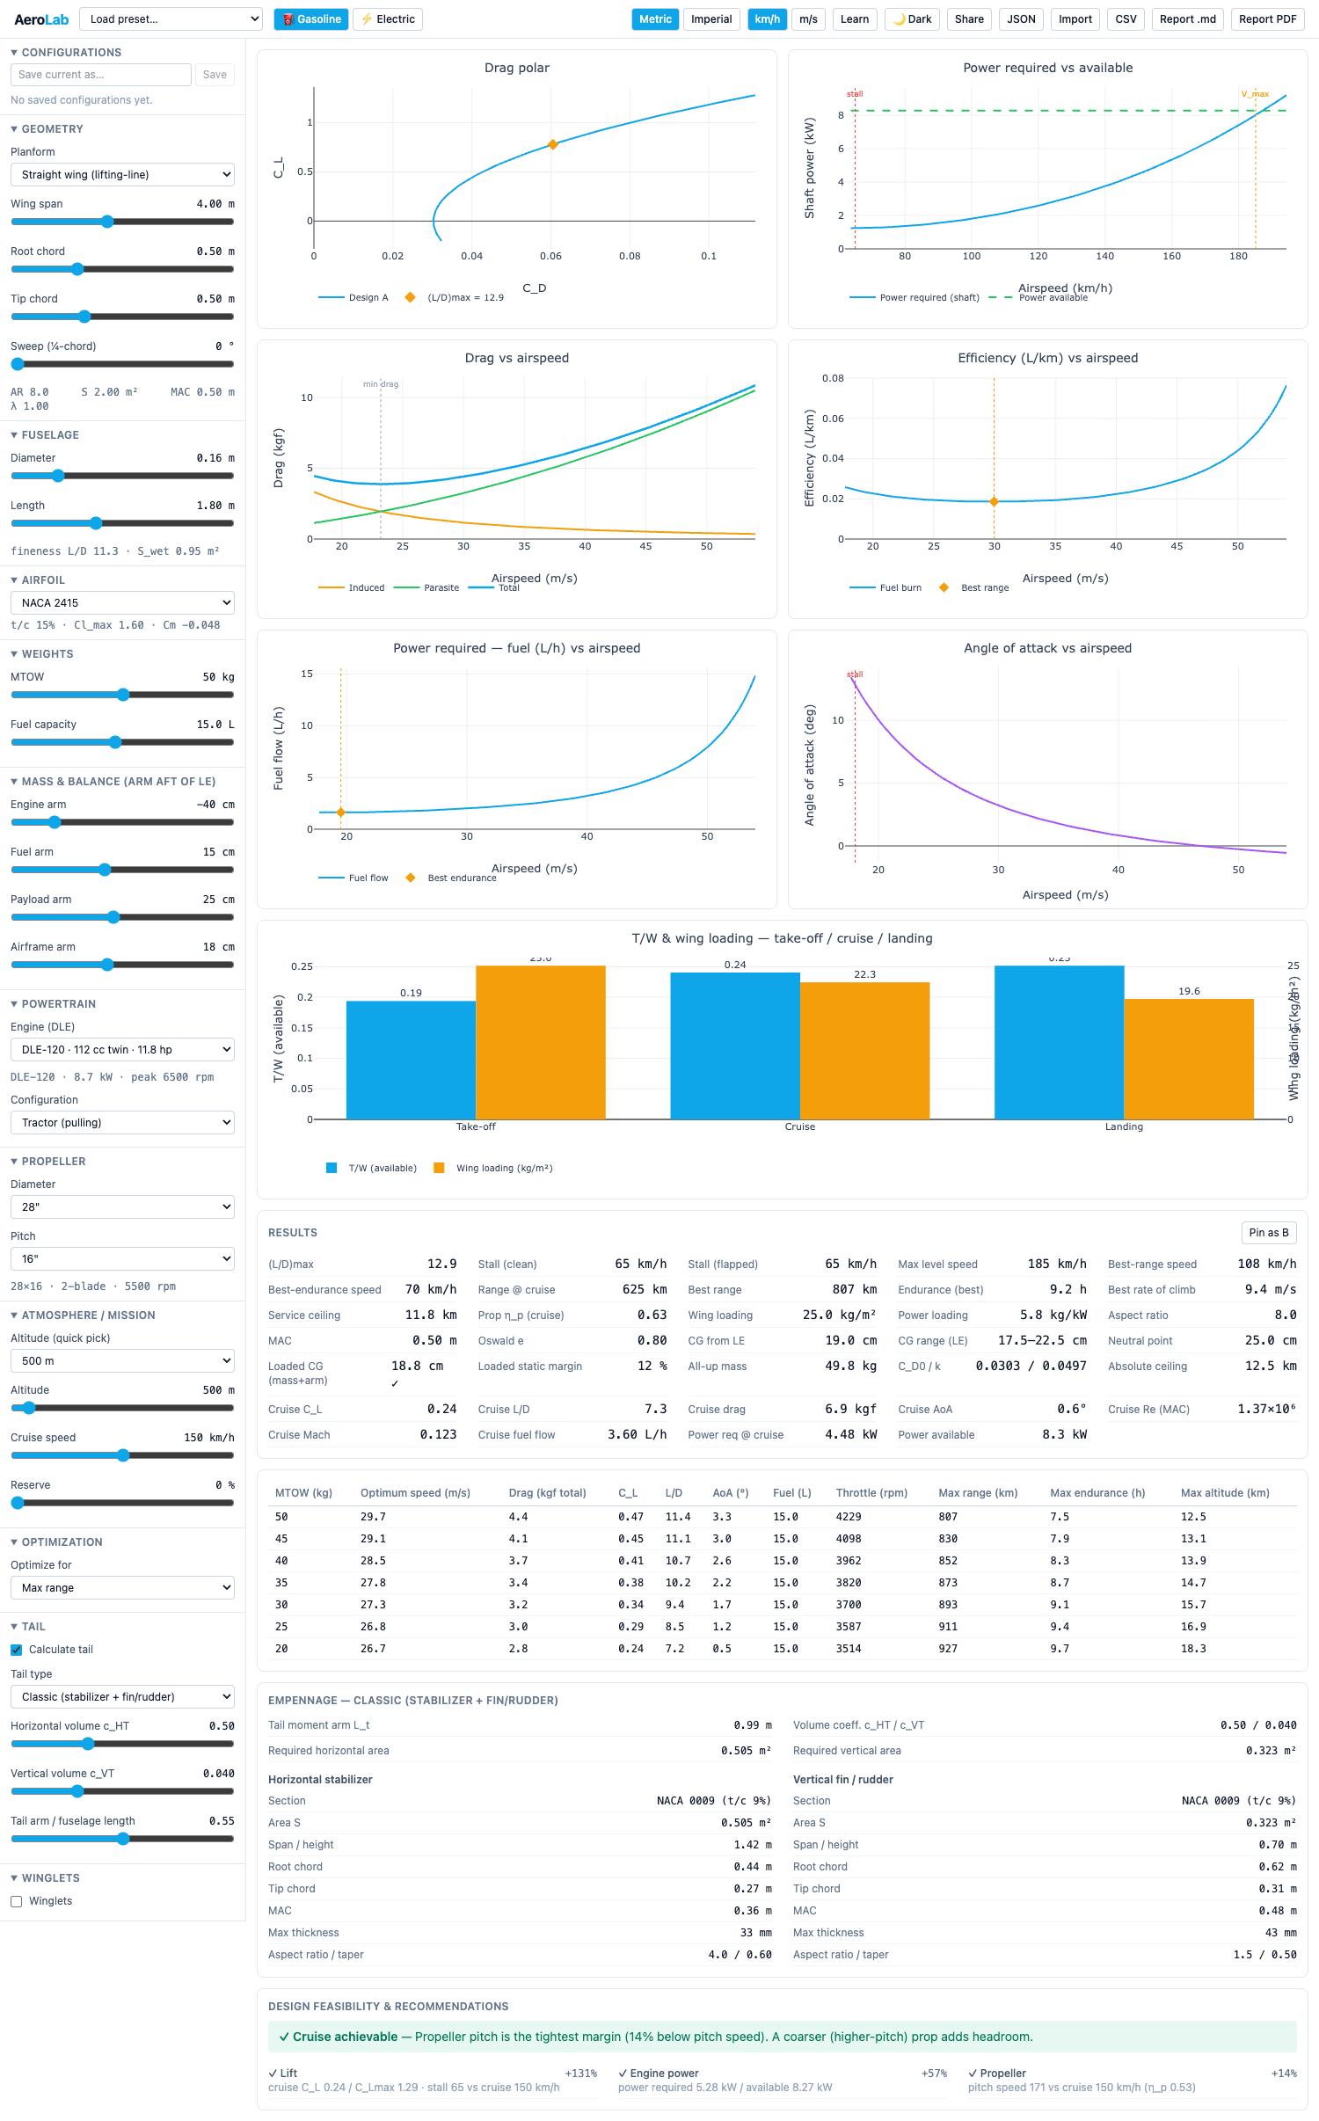Screen dimensions: 1319x2121
Task: Select Imperial units
Action: point(711,19)
